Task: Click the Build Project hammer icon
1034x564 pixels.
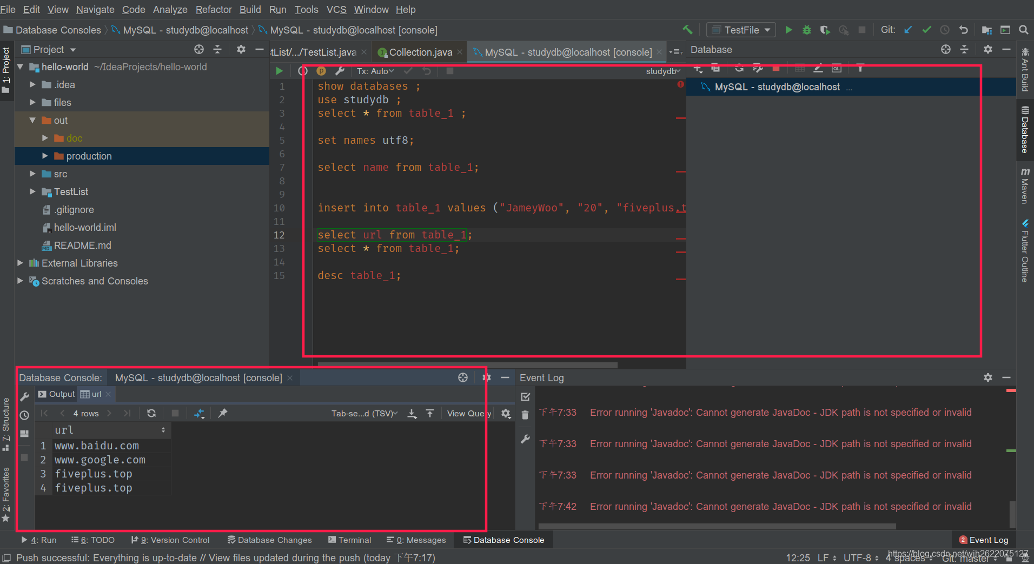Action: pyautogui.click(x=687, y=30)
